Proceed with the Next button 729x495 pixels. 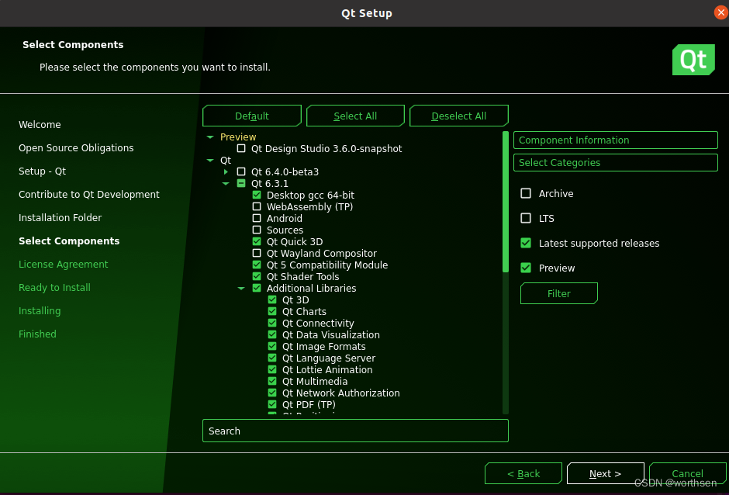(606, 473)
